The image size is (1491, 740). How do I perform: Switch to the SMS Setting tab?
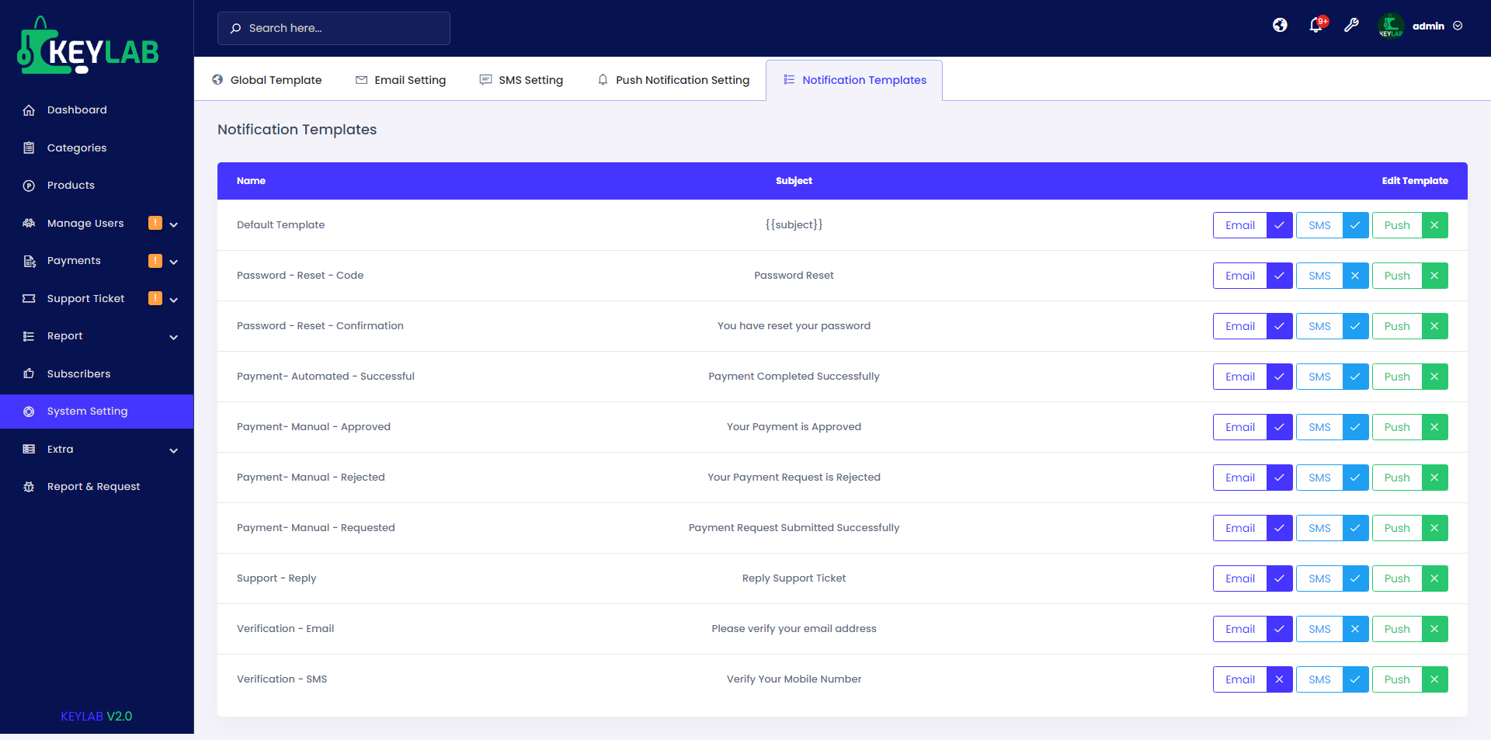click(521, 80)
